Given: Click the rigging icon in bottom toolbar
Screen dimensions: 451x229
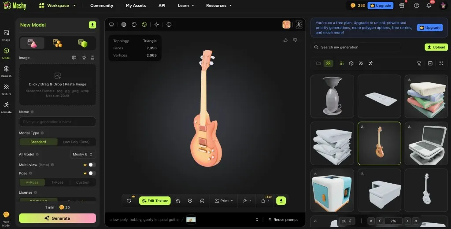Looking at the screenshot, I should [202, 201].
